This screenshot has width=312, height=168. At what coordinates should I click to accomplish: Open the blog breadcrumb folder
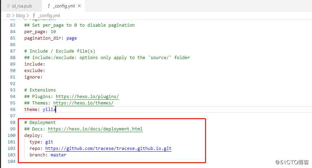coord(20,15)
